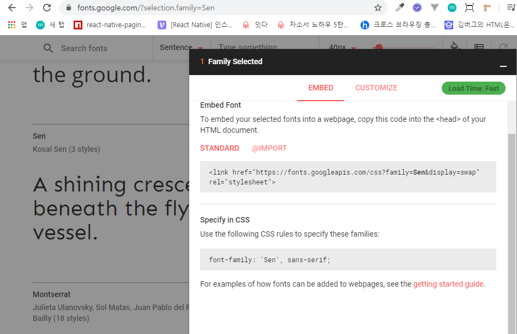Click the reset refresh icon in font toolbar
The height and width of the screenshot is (334, 517).
[x=503, y=47]
